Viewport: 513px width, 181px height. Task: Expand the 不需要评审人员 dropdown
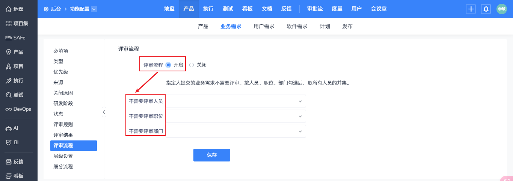236,101
